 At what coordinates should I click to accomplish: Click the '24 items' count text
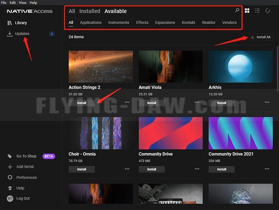(76, 37)
